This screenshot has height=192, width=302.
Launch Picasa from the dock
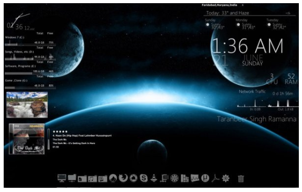[x=133, y=178]
